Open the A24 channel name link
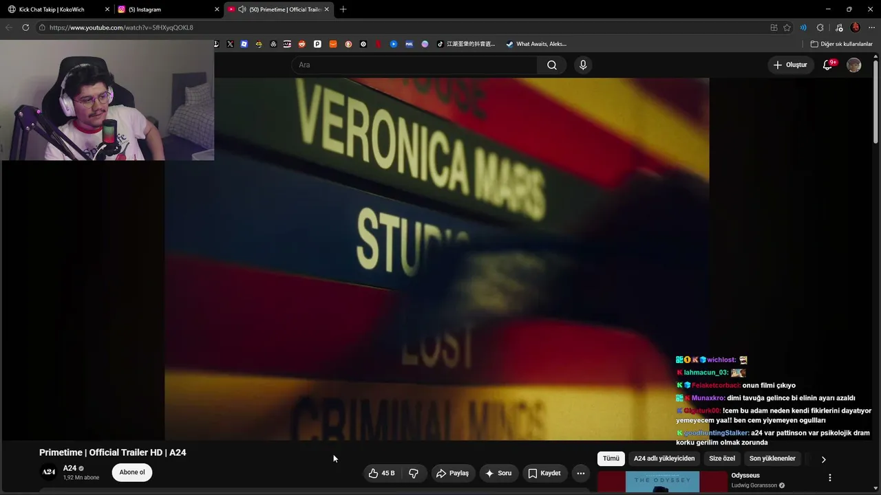881x495 pixels. [70, 468]
